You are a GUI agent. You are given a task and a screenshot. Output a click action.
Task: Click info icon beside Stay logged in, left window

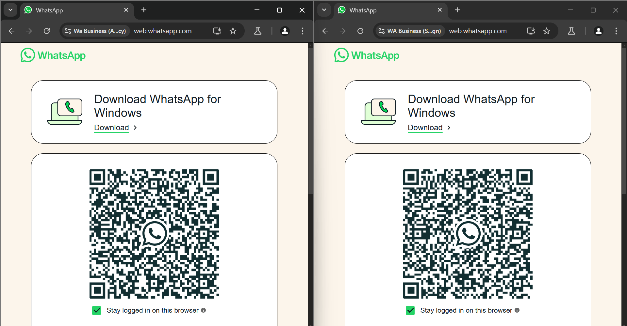[x=204, y=310]
